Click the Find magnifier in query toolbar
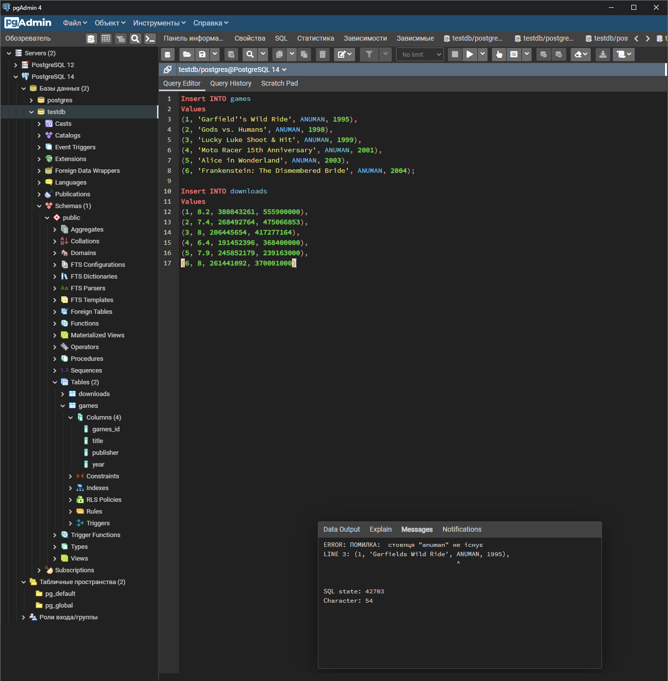Screen dimensions: 668x681 coord(250,54)
